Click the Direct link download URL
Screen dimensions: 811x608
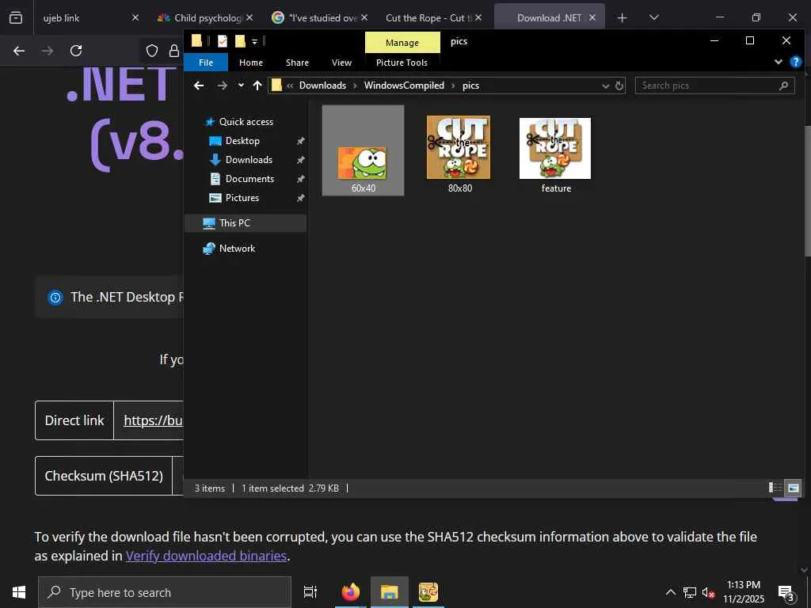pyautogui.click(x=153, y=420)
